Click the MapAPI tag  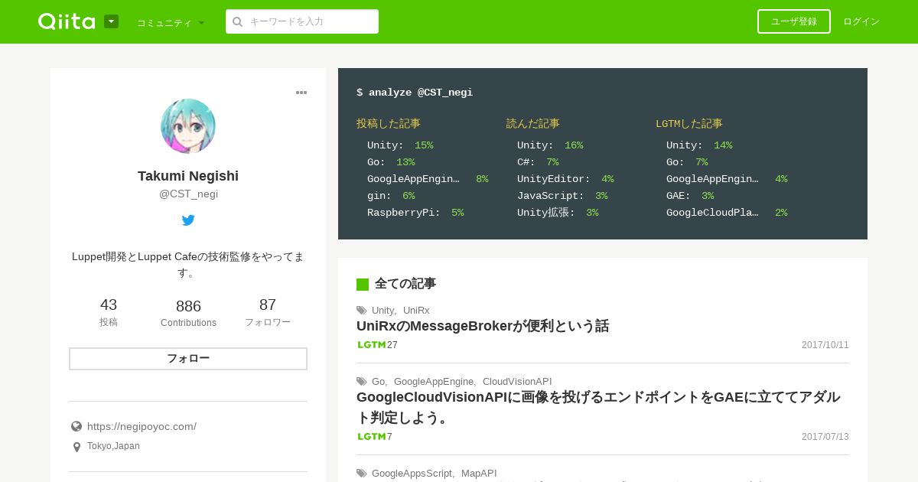point(479,473)
